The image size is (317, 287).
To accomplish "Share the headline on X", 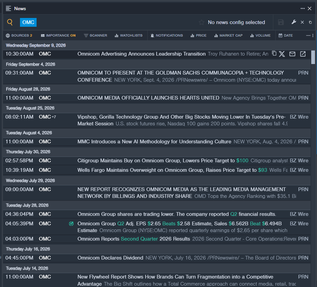I will (x=282, y=54).
